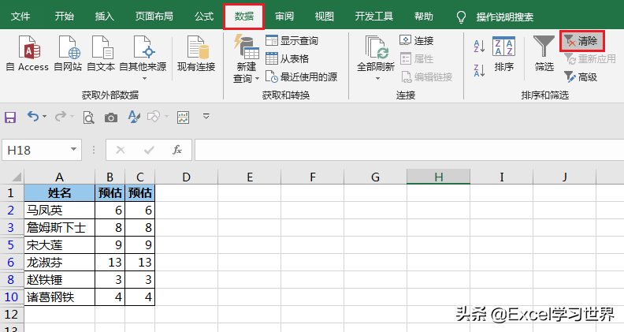Open Recent Sources (最近使用的源)
Screen dimensions: 624x332
tap(301, 76)
